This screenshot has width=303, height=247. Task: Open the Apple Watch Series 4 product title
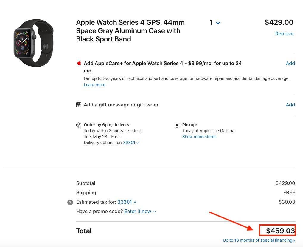coord(130,31)
